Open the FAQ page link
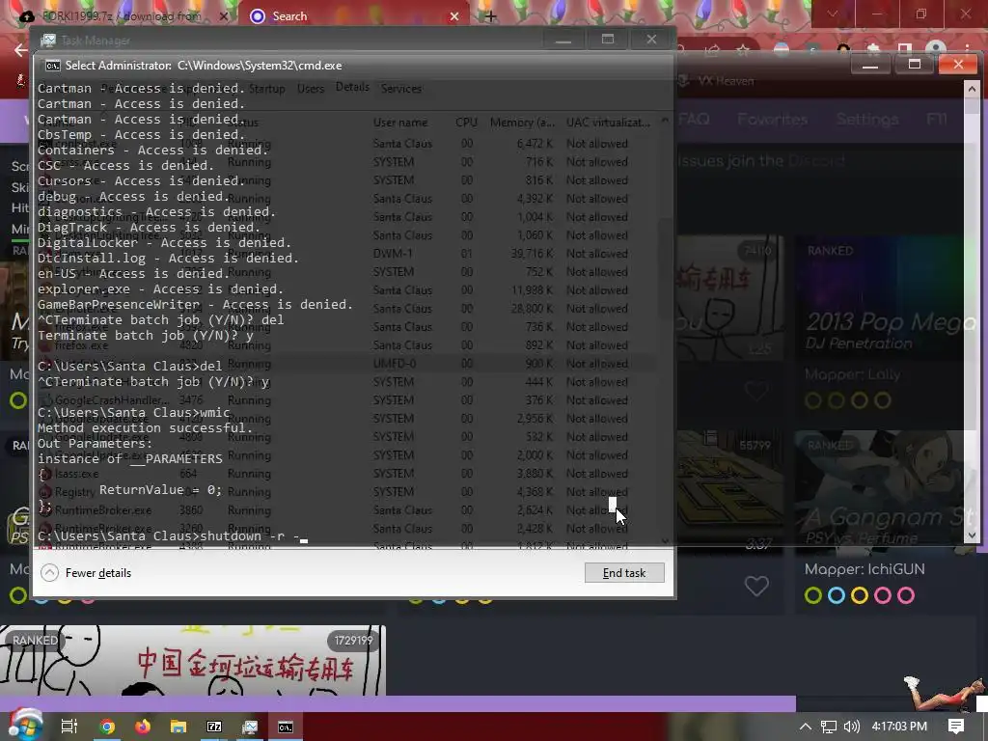The image size is (988, 741). 694,119
